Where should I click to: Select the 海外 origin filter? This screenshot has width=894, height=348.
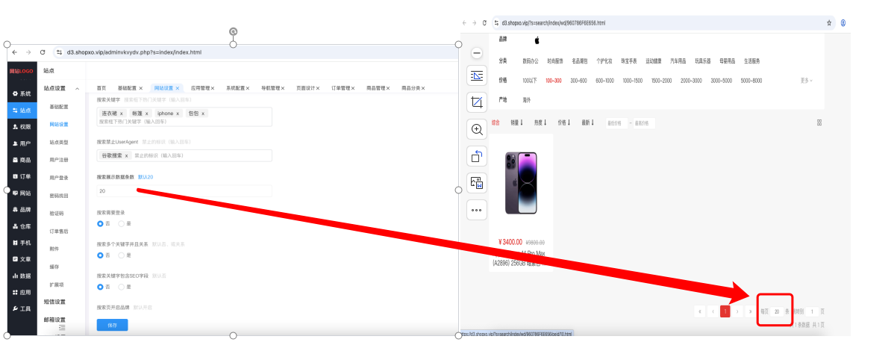tap(526, 100)
